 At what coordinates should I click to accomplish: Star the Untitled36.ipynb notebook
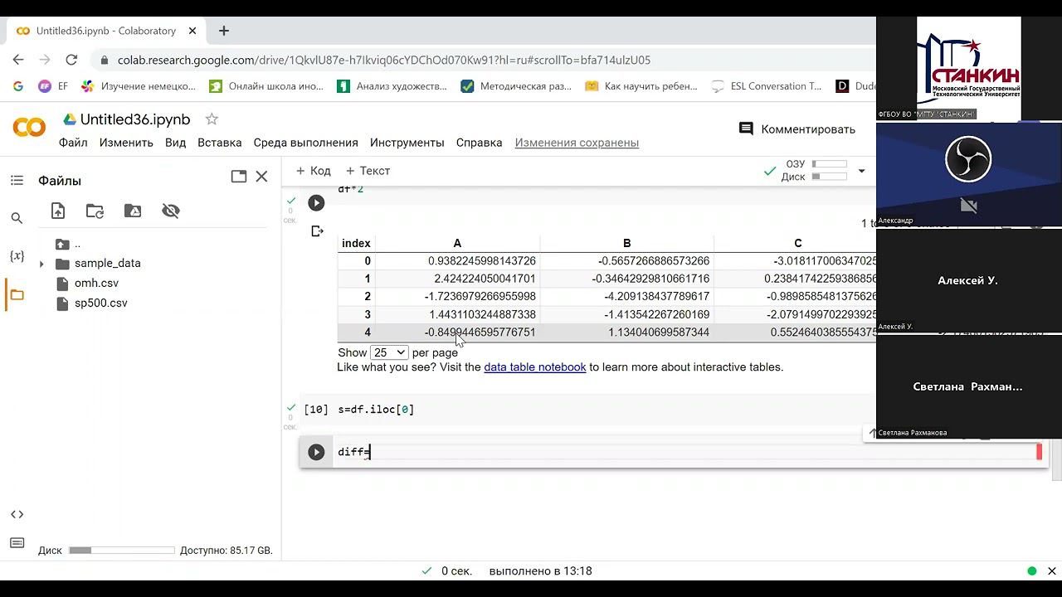(x=212, y=119)
